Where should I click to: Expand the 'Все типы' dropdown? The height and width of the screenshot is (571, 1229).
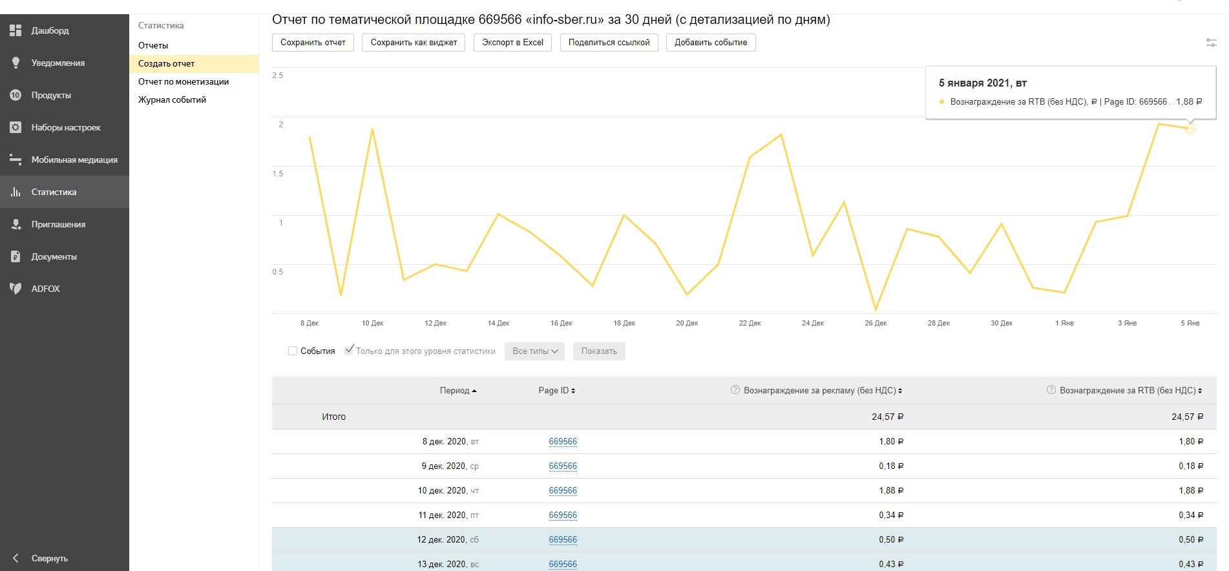tap(534, 351)
